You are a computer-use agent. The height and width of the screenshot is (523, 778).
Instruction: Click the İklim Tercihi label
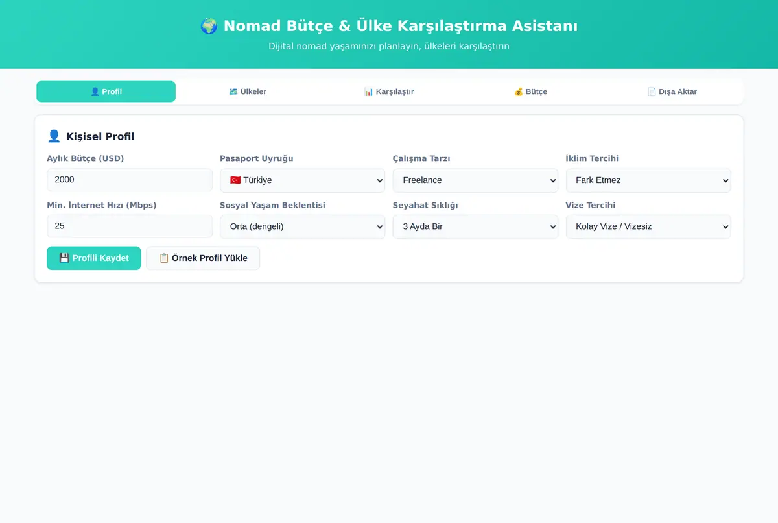(x=592, y=158)
